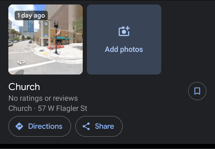This screenshot has height=149, width=215.
Task: Select the Church place title
Action: click(x=24, y=87)
